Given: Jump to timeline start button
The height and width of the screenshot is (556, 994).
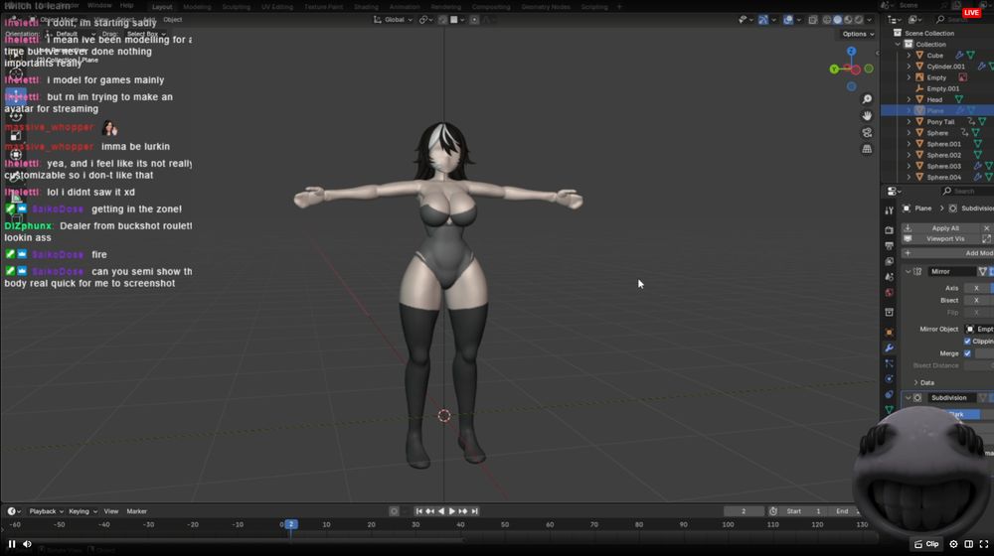Looking at the screenshot, I should [x=419, y=511].
